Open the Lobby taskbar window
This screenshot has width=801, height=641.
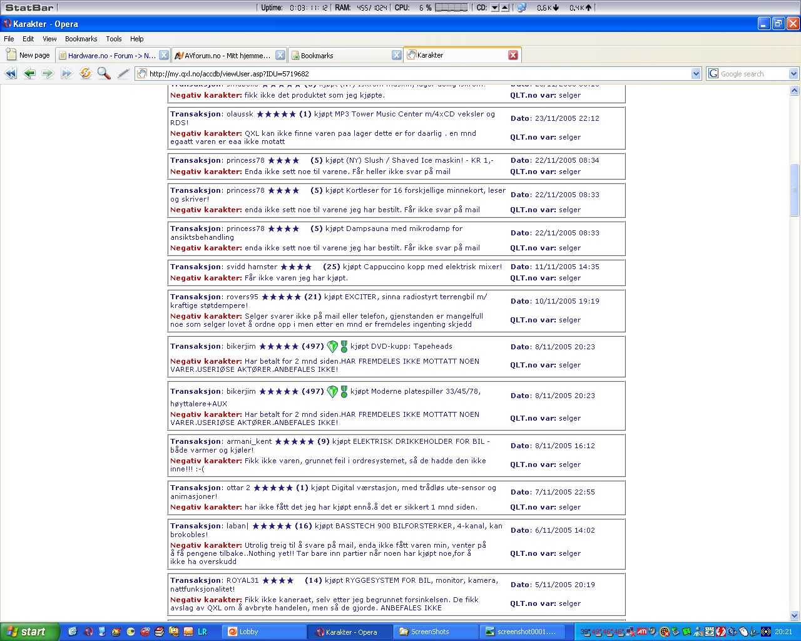point(265,632)
